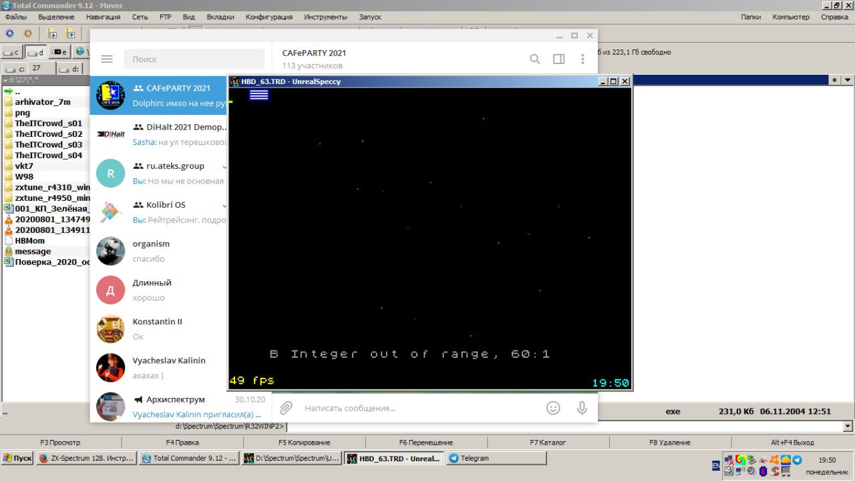Switch EN keyboard language indicator

point(716,465)
